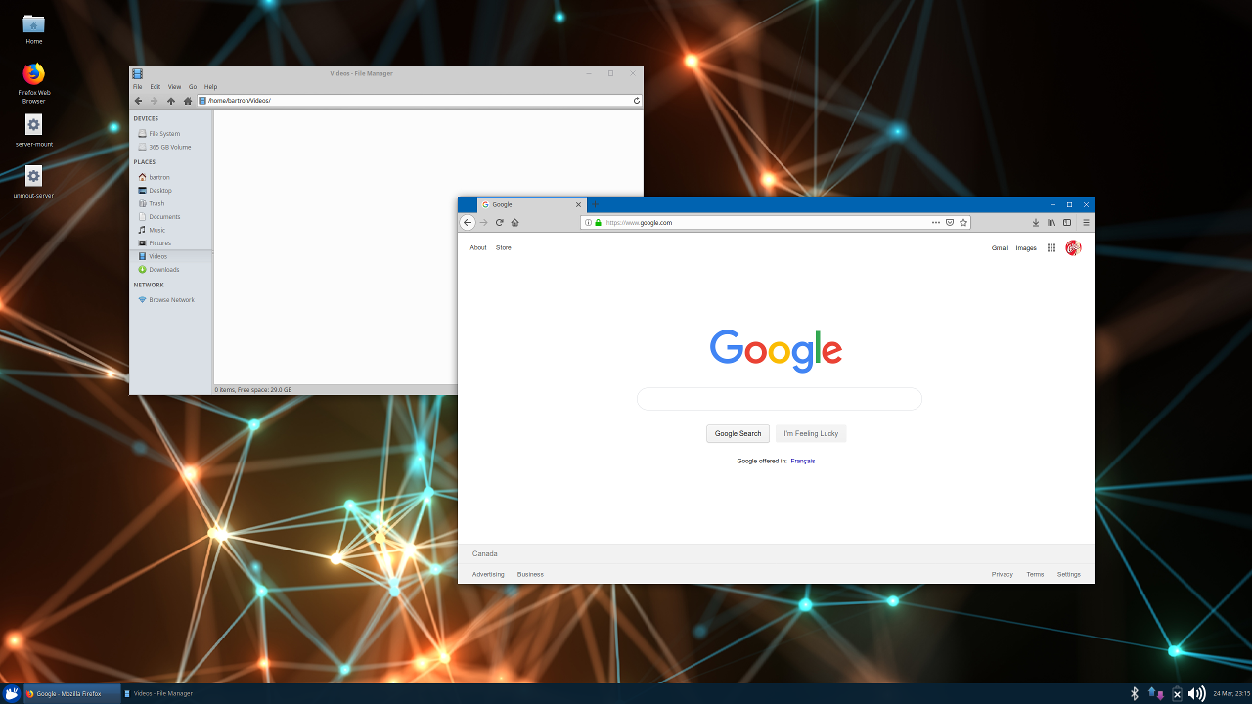
Task: Click the Gmail link
Action: coord(1000,248)
